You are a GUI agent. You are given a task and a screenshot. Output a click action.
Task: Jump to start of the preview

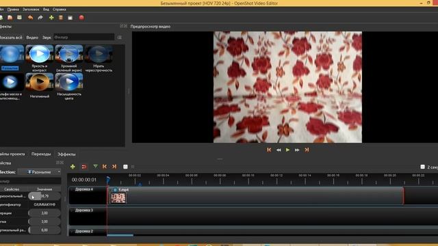(269, 150)
